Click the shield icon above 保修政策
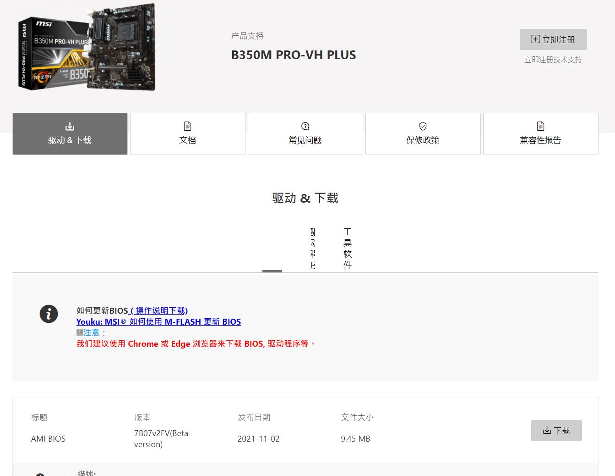 pyautogui.click(x=423, y=126)
